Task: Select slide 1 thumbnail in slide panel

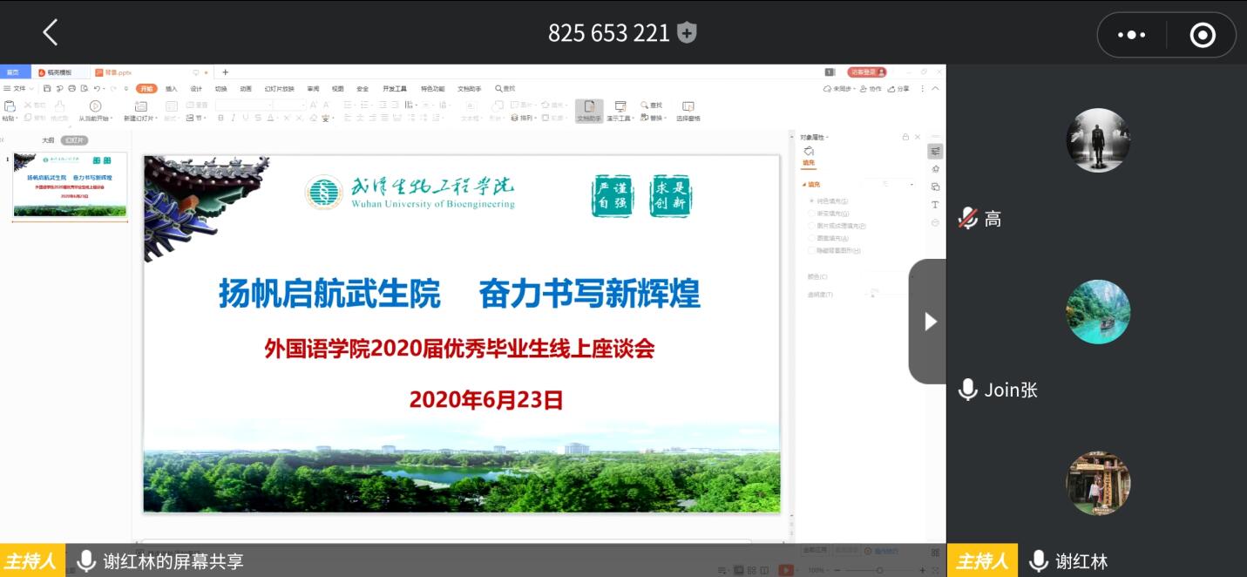Action: pos(70,185)
